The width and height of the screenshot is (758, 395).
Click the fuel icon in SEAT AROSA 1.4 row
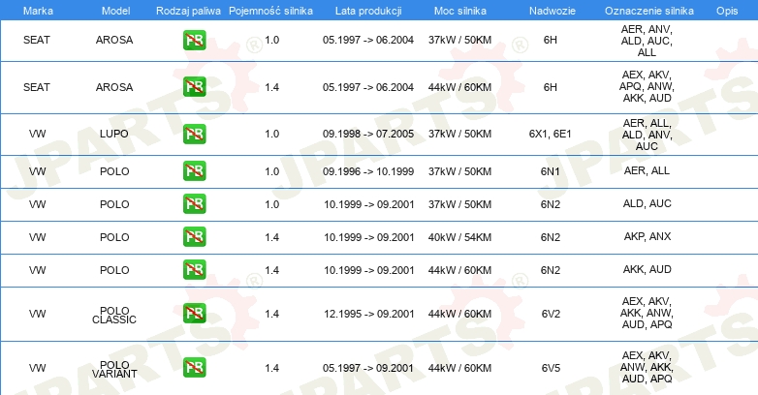point(194,87)
